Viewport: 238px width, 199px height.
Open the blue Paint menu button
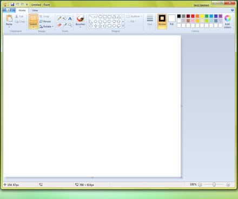click(x=9, y=10)
